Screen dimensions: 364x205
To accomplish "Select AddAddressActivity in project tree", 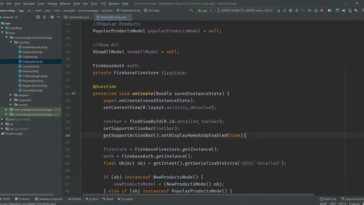I will [x=33, y=47].
